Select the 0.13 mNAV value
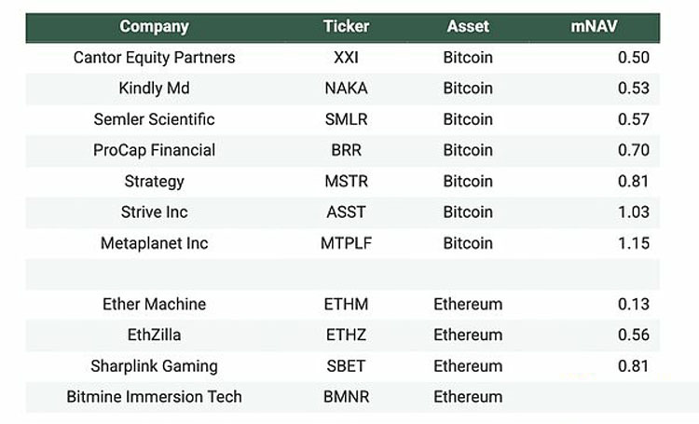699x424 pixels. [x=633, y=304]
